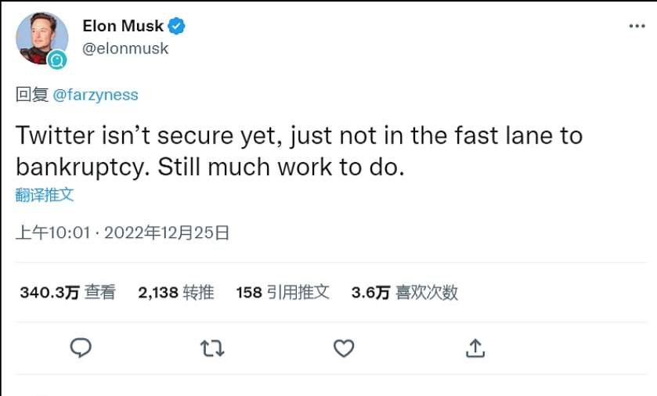Click the 2022年12月25日 date
This screenshot has height=396, width=657.
point(167,232)
